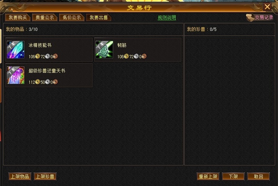The height and width of the screenshot is (186, 278).
Task: Close the 交易行 window
Action: click(x=267, y=7)
